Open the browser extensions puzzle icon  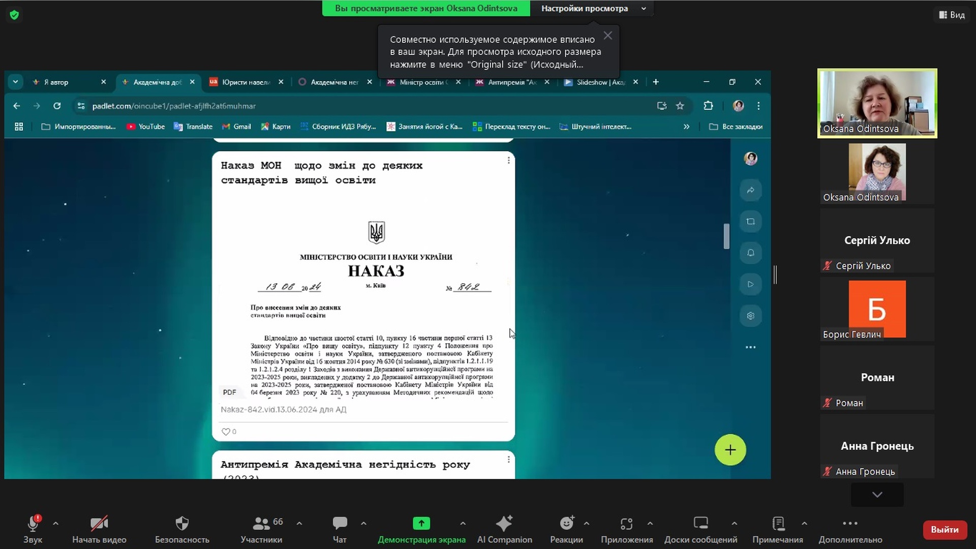pos(708,106)
